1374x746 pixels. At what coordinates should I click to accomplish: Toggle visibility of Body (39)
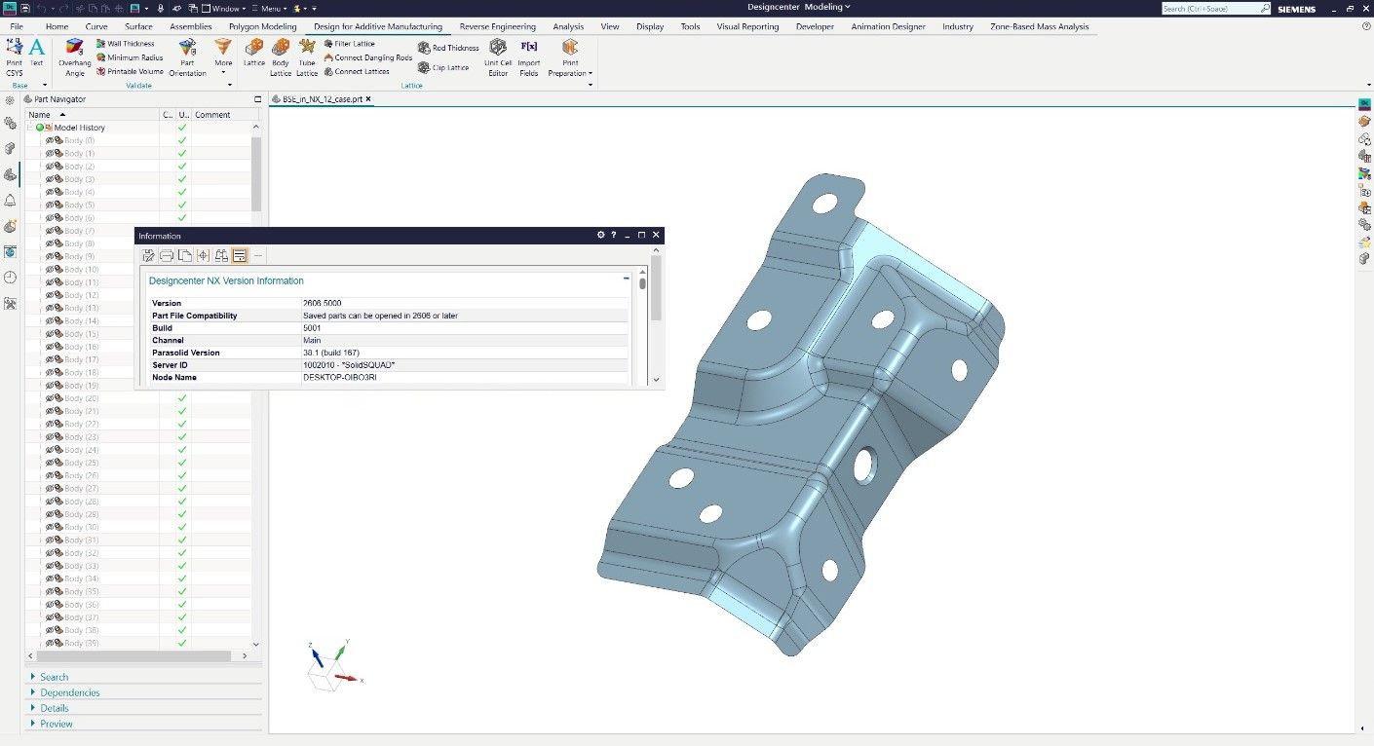click(50, 643)
